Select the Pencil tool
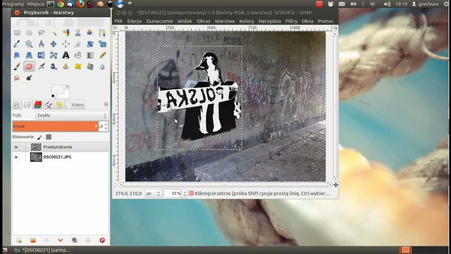The height and width of the screenshot is (254, 451). click(x=103, y=55)
